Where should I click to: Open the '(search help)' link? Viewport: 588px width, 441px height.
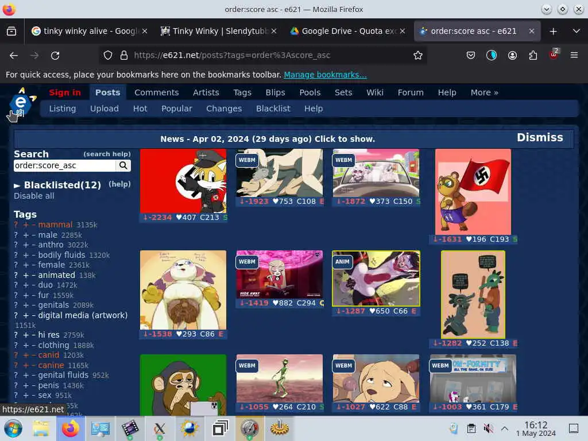click(107, 154)
